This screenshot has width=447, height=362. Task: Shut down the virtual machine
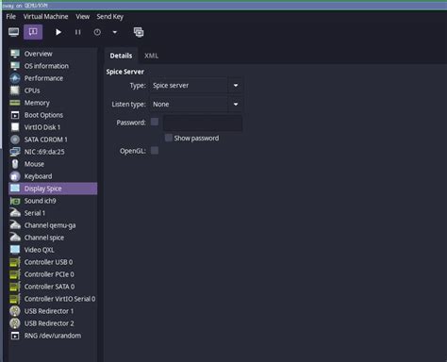coord(97,32)
